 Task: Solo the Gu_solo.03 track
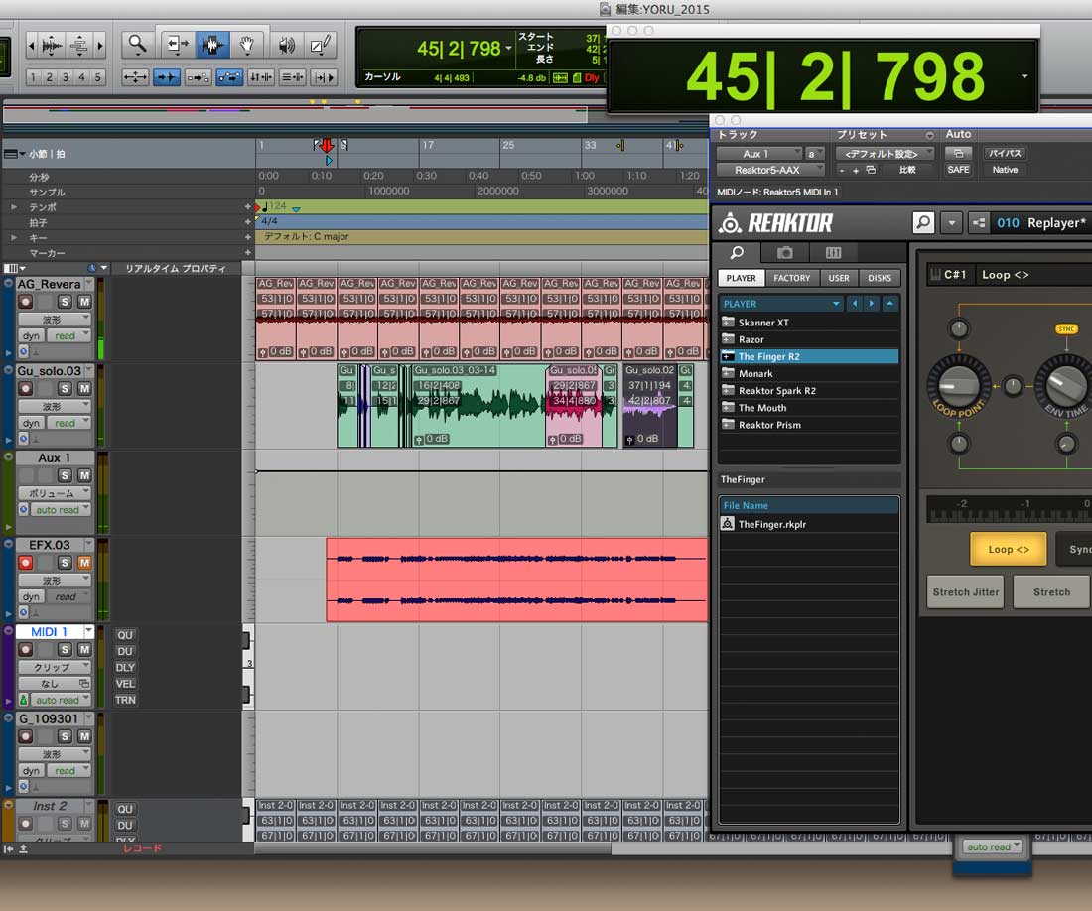(x=65, y=388)
